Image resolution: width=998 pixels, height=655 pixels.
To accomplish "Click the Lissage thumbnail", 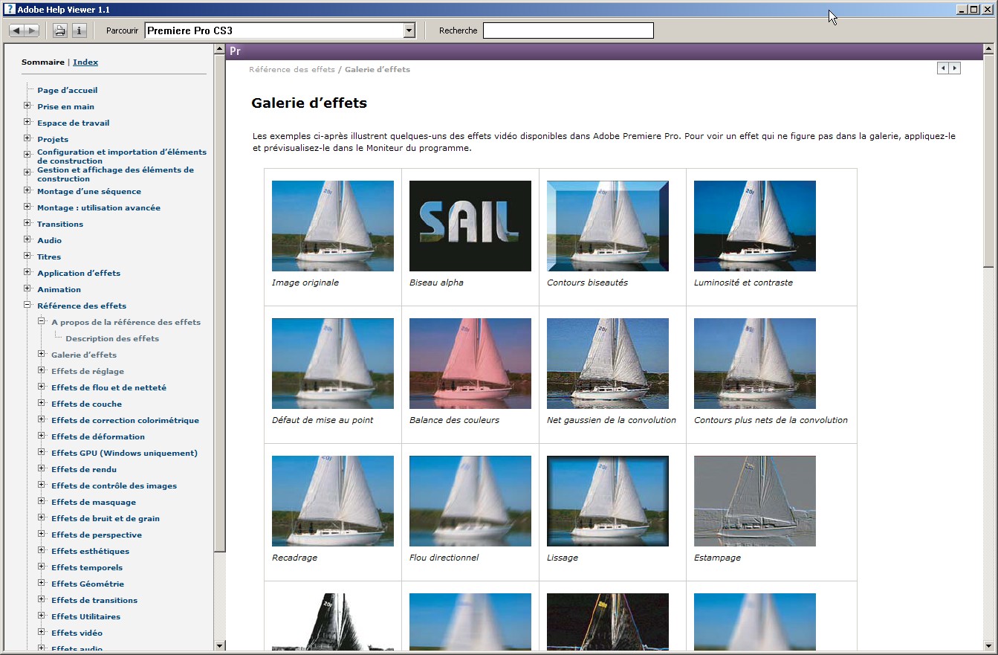I will [x=608, y=501].
